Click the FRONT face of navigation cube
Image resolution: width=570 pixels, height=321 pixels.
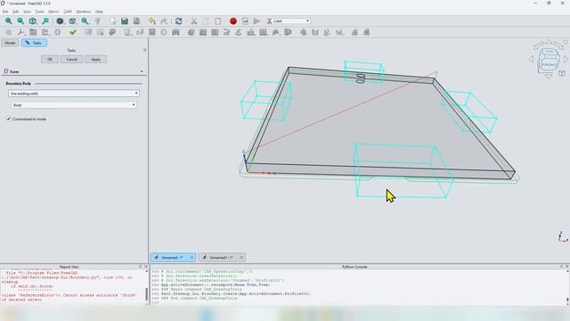[549, 64]
